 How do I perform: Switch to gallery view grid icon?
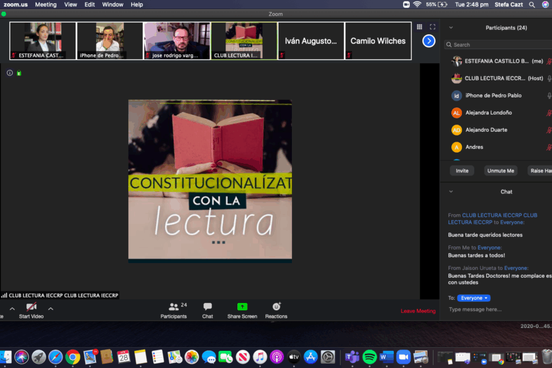(420, 27)
